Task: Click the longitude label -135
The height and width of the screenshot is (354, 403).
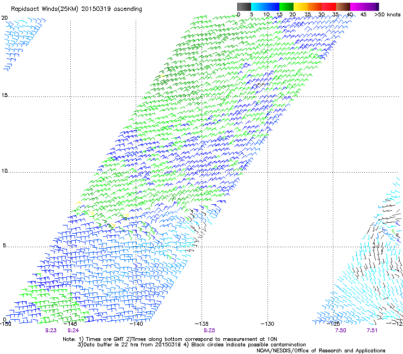Action: pyautogui.click(x=201, y=324)
